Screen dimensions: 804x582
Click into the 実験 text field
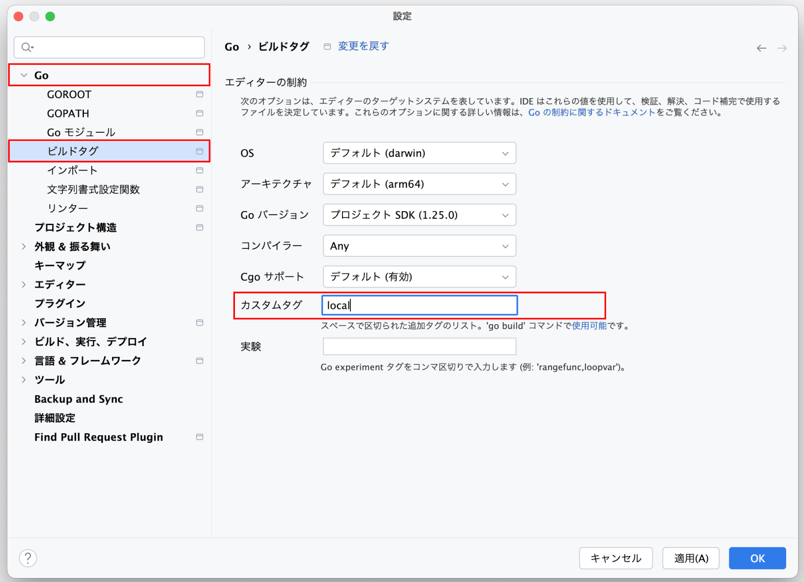click(x=419, y=347)
